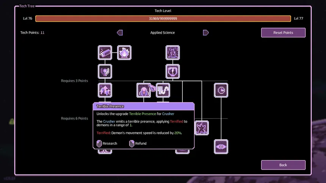The image size is (326, 183).
Task: Select the Terrible Presence crusher node
Action: (x=143, y=90)
